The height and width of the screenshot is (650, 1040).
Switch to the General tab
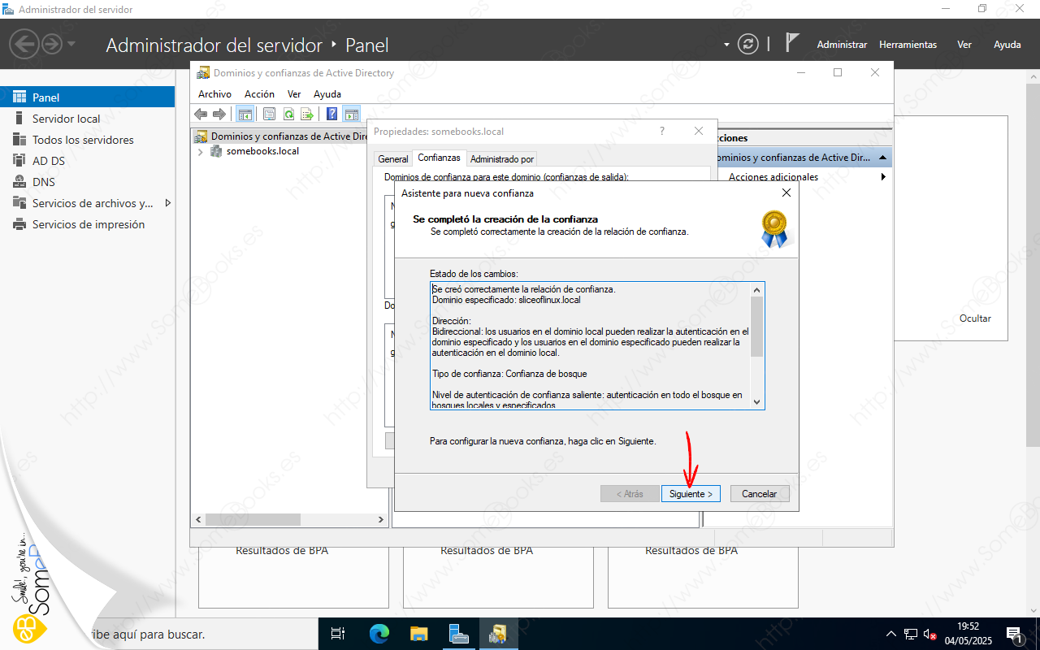(x=393, y=159)
